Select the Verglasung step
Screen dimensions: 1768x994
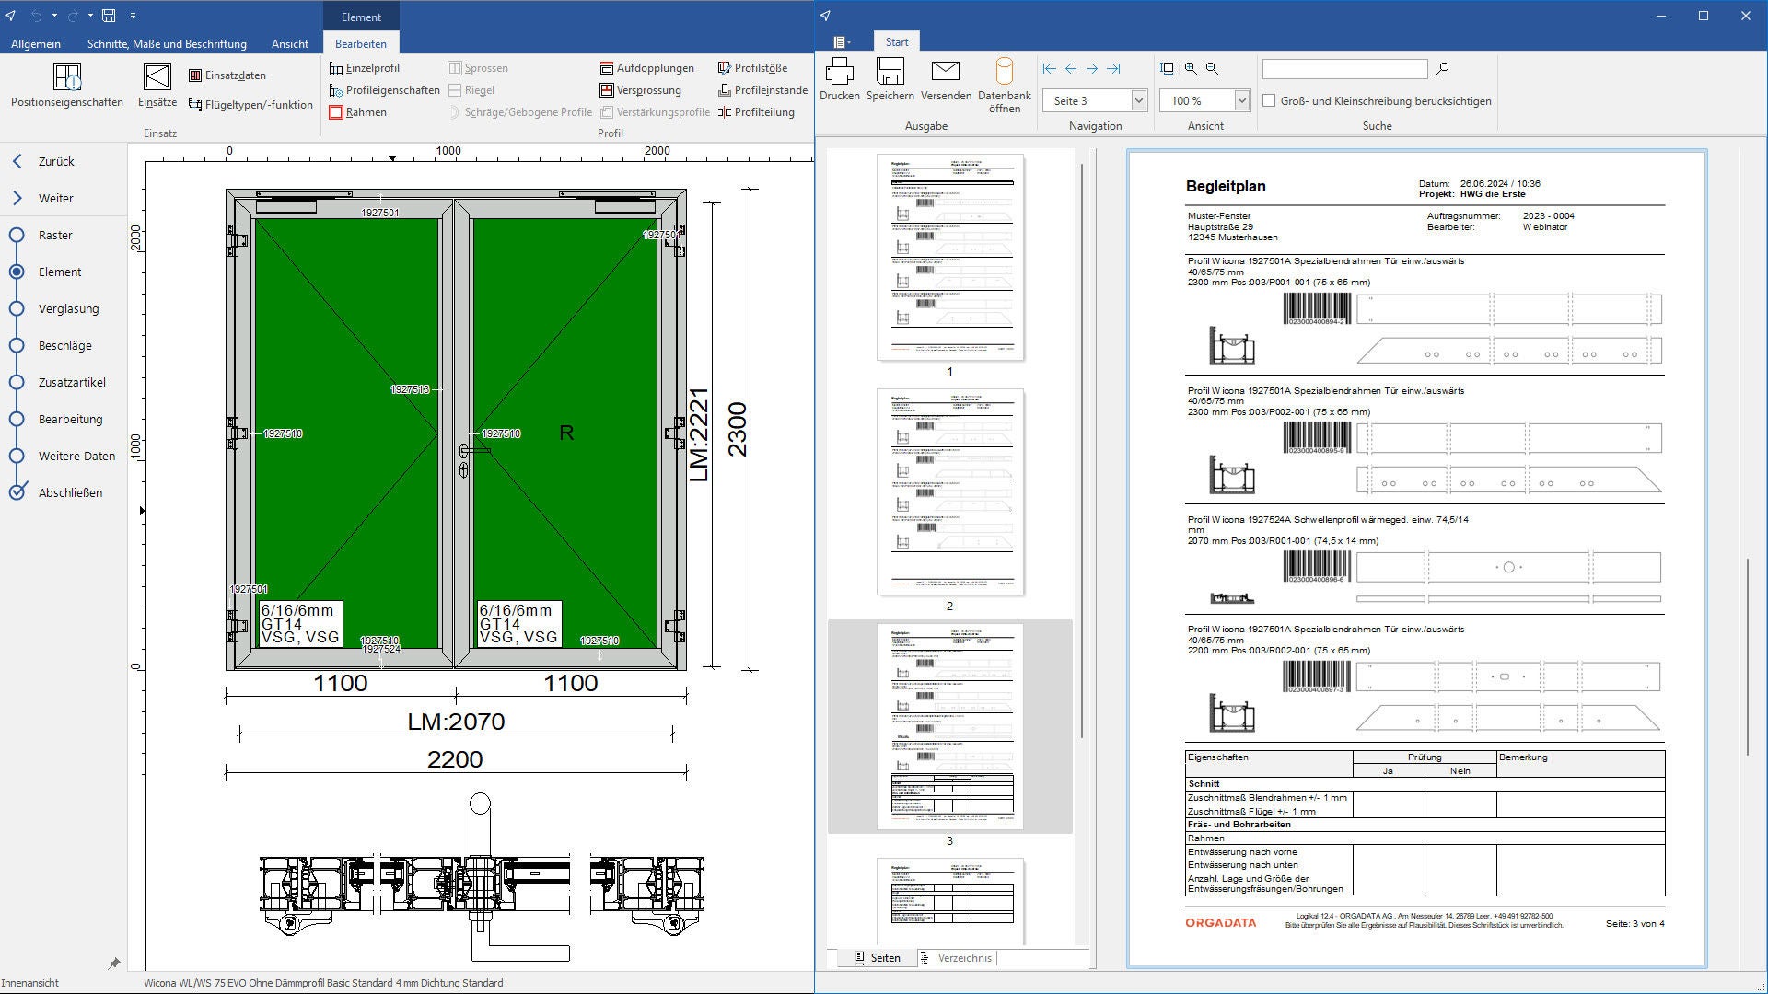coord(68,308)
